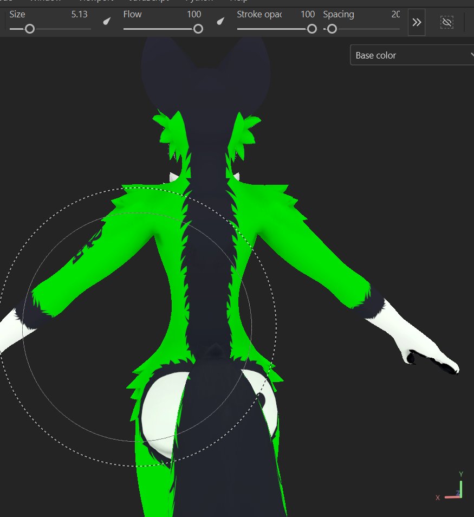Image resolution: width=474 pixels, height=517 pixels.
Task: Click the Size value showing 5.13
Action: point(80,14)
